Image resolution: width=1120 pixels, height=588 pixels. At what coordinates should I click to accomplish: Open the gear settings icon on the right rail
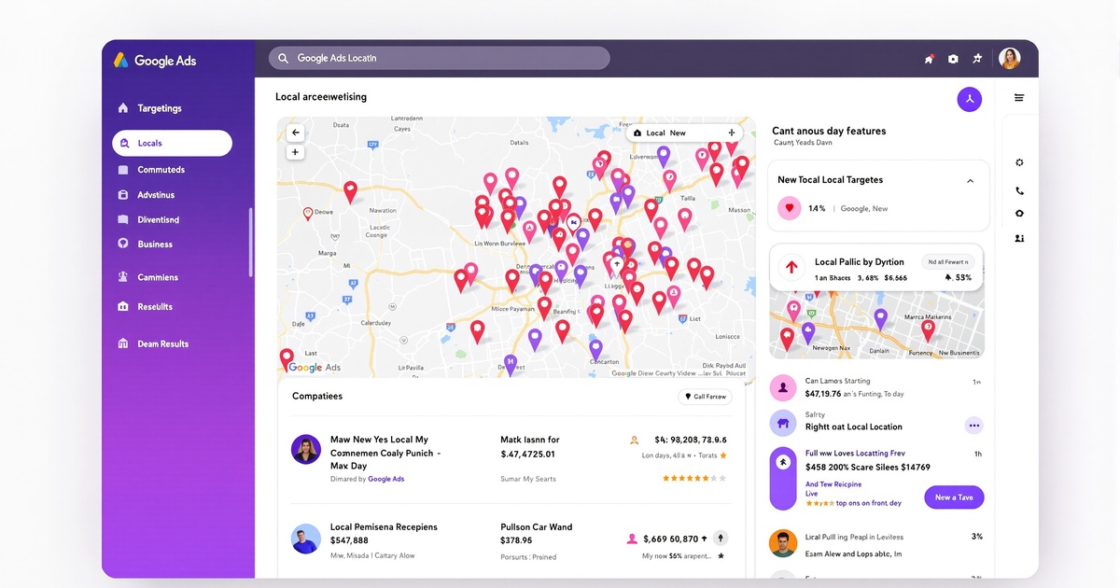click(x=1019, y=161)
